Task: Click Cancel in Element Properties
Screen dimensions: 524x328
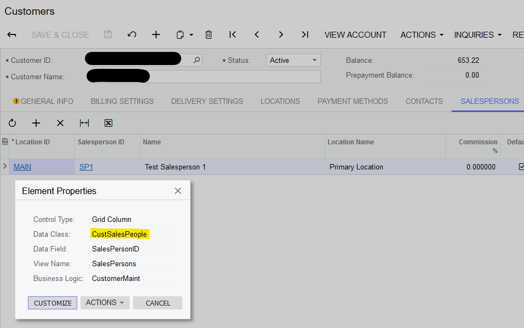Action: tap(158, 303)
